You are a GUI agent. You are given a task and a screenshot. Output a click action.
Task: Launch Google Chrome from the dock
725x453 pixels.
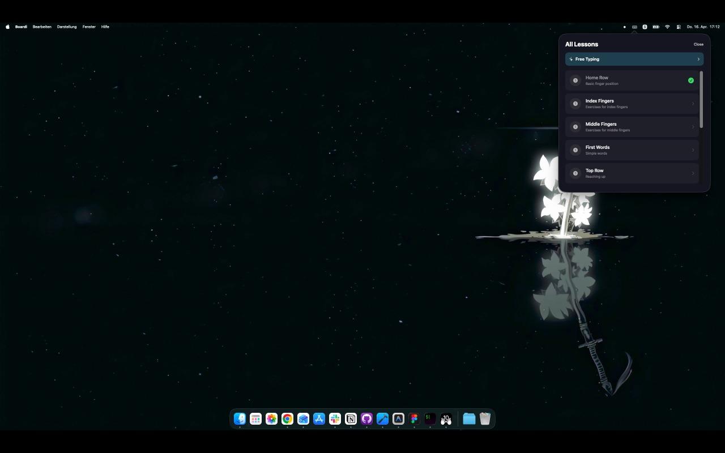[x=288, y=418]
